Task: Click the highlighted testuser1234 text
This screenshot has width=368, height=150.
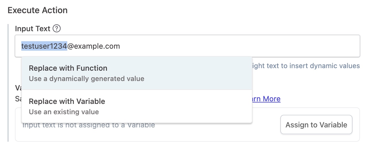Action: tap(44, 46)
